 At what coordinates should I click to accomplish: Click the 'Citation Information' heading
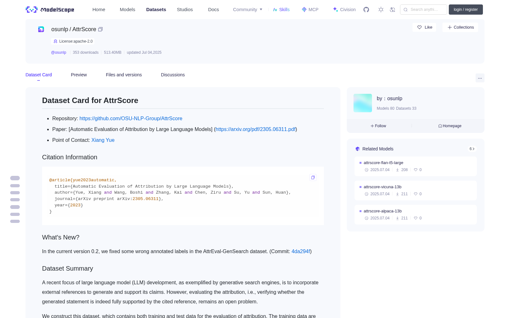pyautogui.click(x=69, y=157)
